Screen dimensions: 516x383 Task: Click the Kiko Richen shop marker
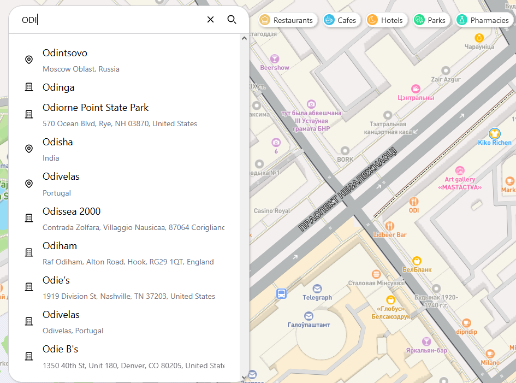[x=495, y=133]
